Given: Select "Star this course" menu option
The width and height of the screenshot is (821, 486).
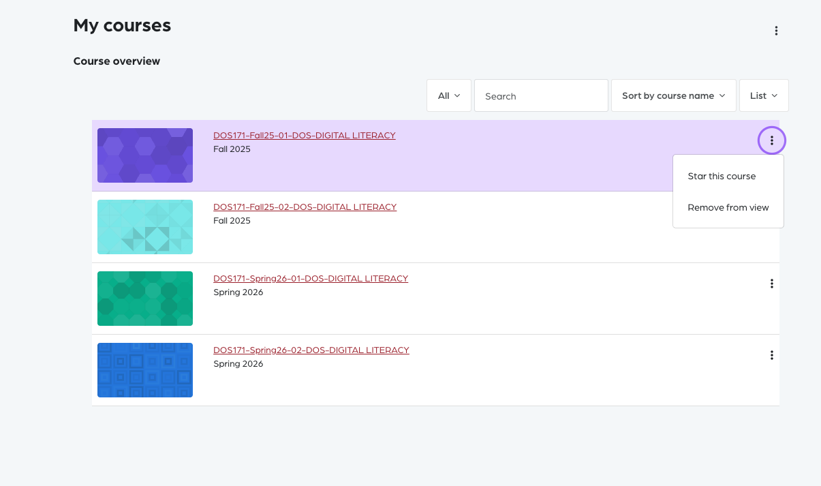Looking at the screenshot, I should coord(728,176).
